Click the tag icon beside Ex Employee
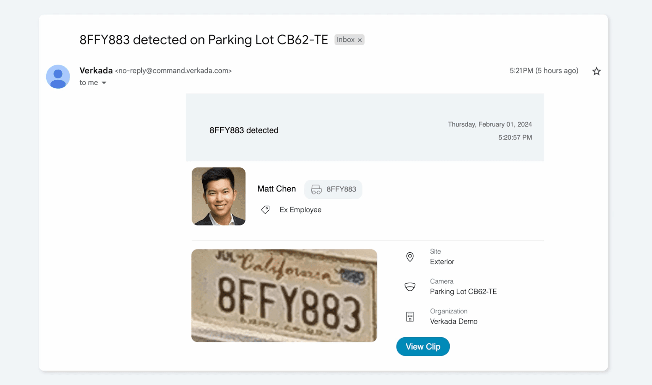This screenshot has width=652, height=385. point(265,210)
